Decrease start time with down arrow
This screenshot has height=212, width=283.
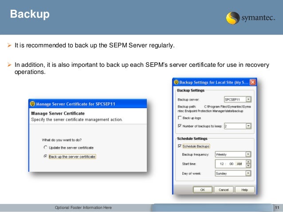pos(248,166)
